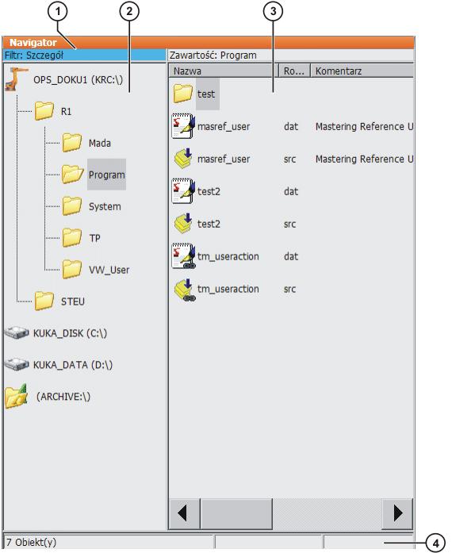Click src extension of test2
Image resolution: width=452 pixels, height=553 pixels.
click(289, 224)
